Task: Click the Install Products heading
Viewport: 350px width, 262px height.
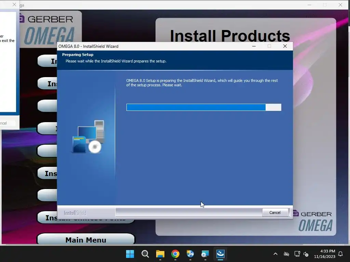Action: click(230, 36)
